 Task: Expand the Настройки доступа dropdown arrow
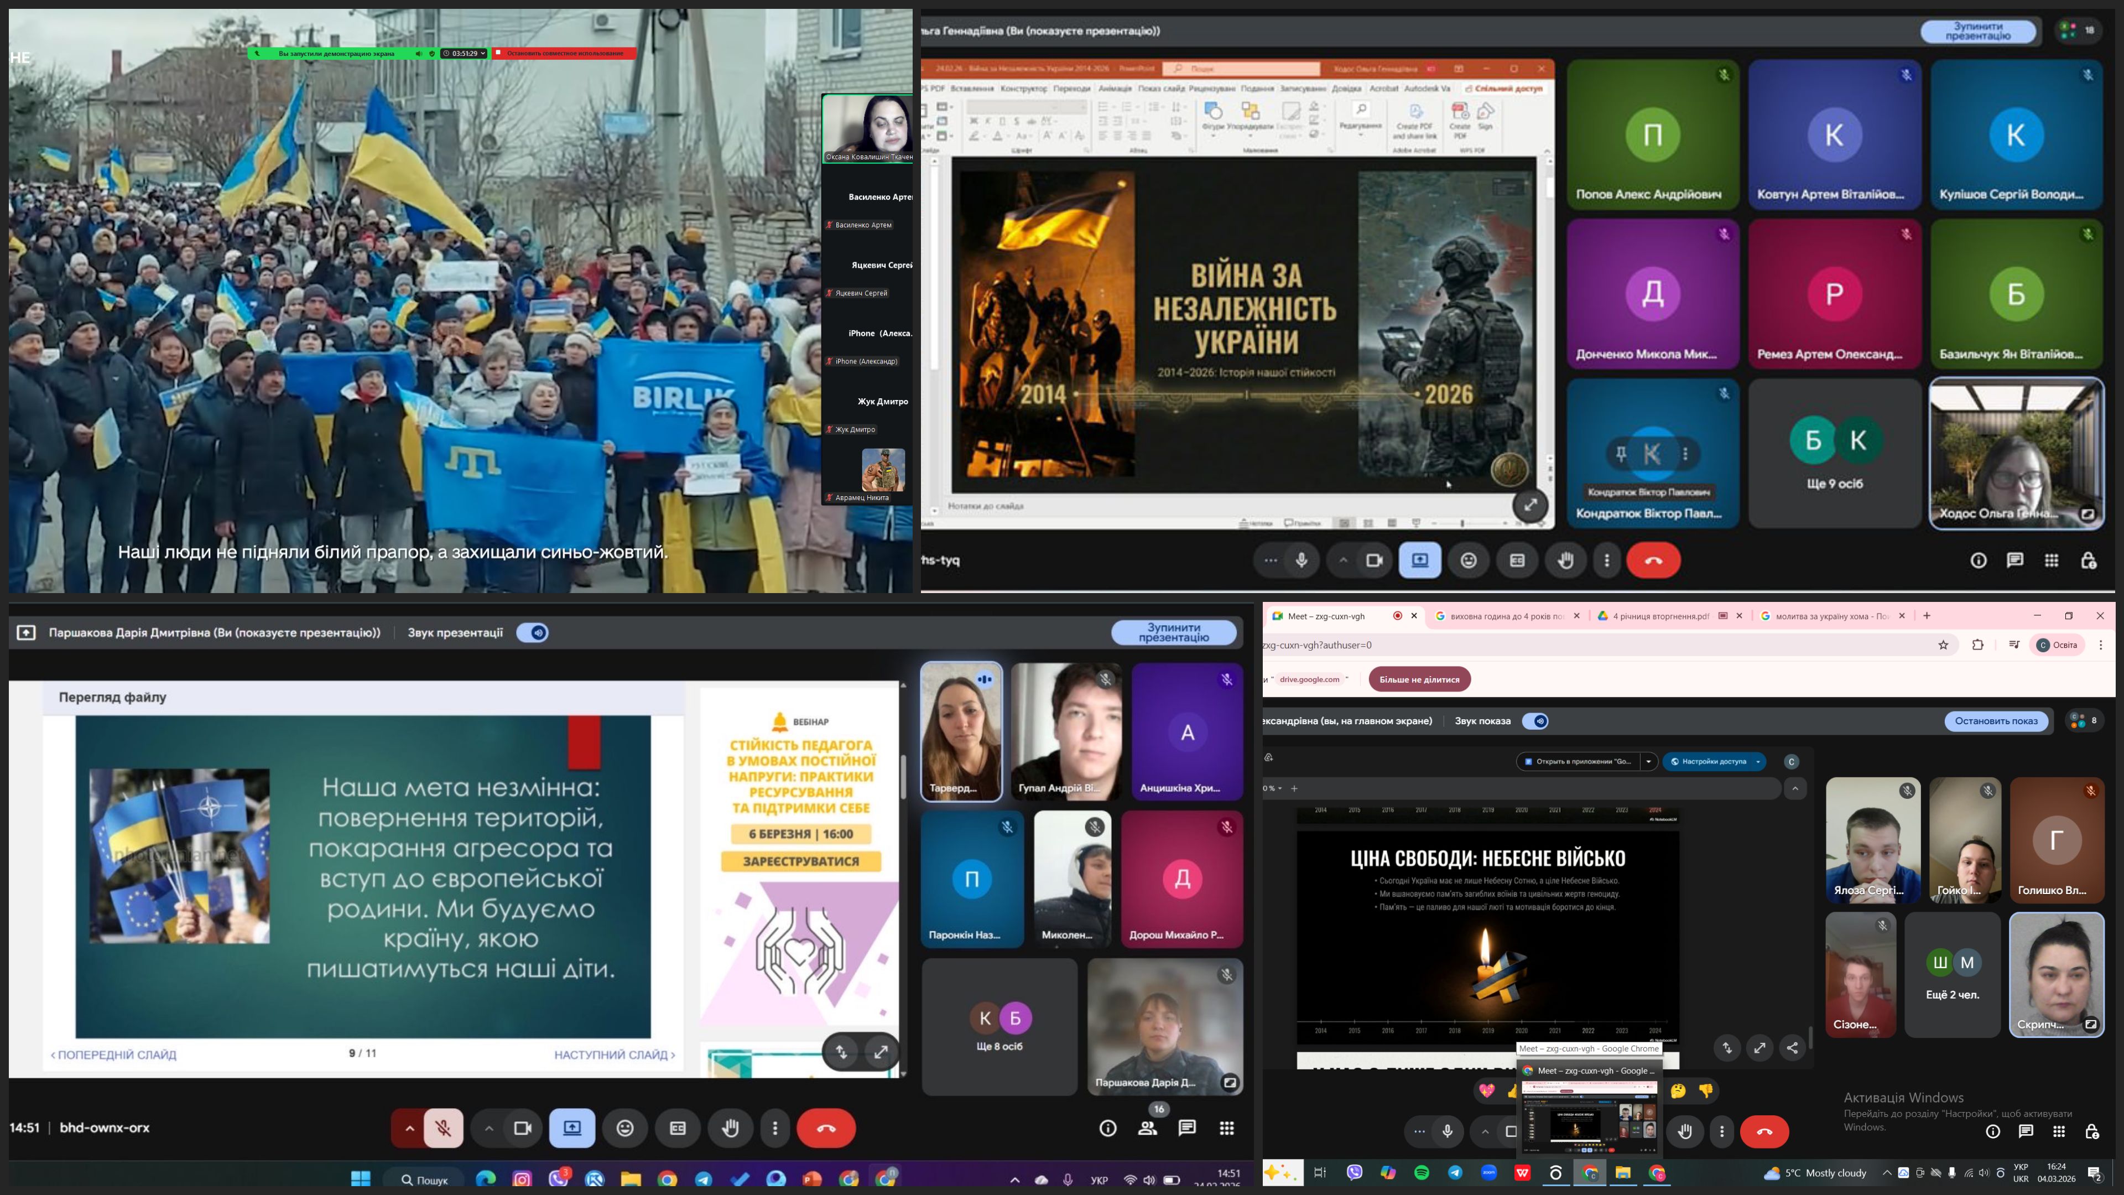(1758, 761)
